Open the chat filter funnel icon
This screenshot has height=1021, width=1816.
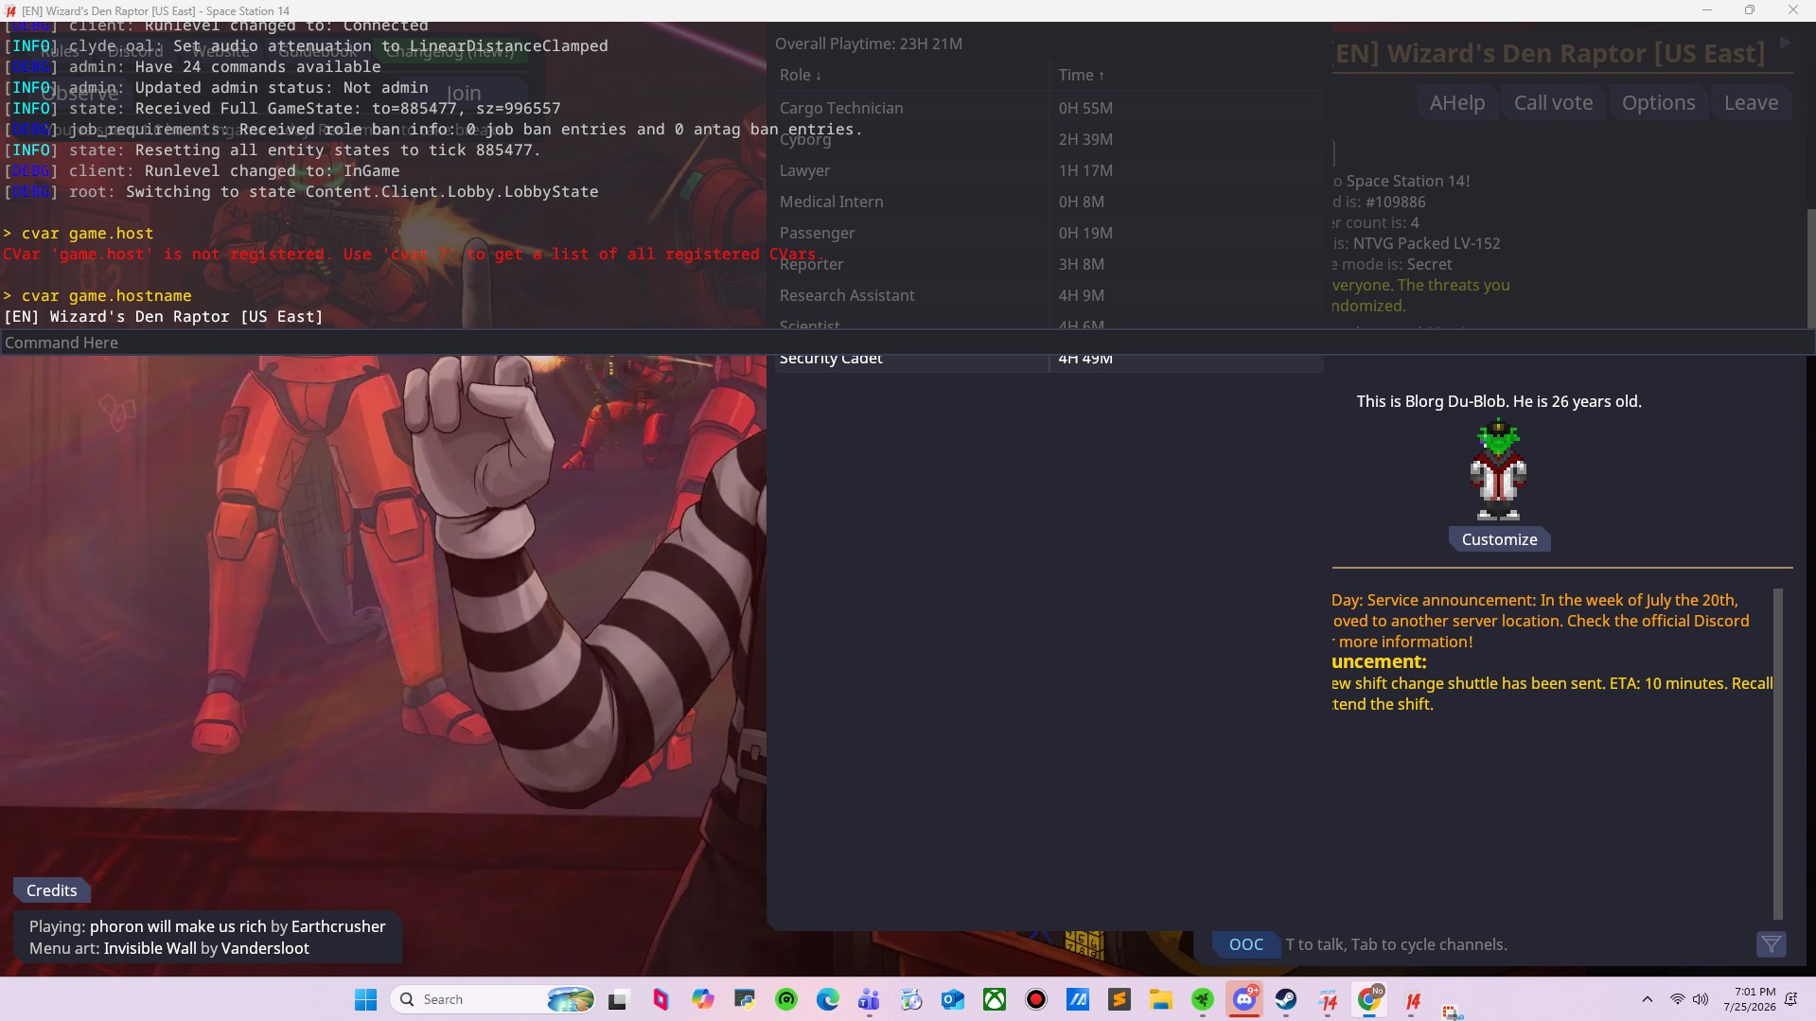tap(1772, 944)
